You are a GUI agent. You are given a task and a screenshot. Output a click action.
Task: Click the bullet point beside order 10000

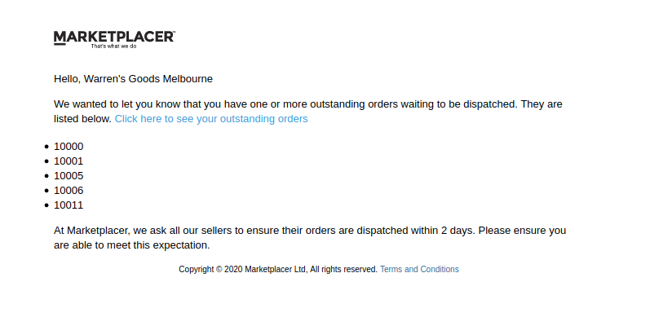(46, 147)
